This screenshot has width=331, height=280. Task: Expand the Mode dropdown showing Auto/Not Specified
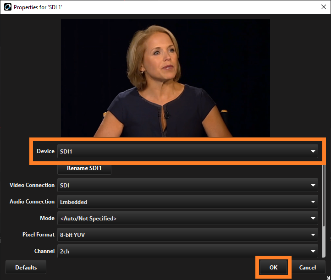pos(187,219)
